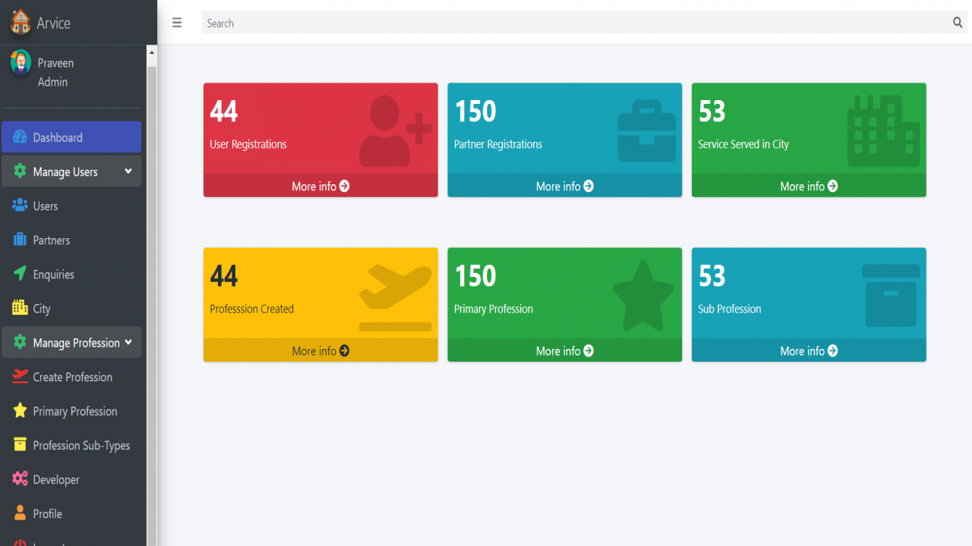This screenshot has height=546, width=972.
Task: Collapse the Manage Users section
Action: tap(71, 171)
